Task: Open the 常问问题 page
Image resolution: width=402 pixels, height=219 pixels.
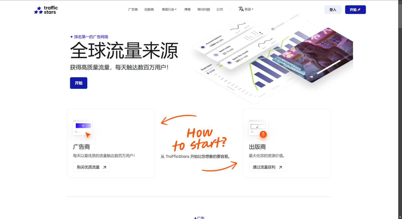Action: (x=204, y=9)
